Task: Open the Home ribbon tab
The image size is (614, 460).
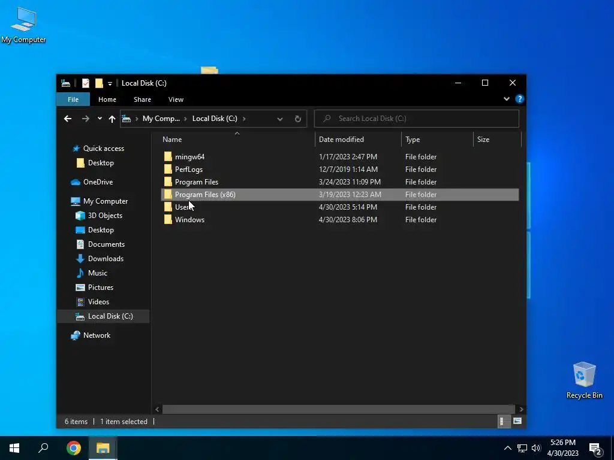Action: (107, 99)
